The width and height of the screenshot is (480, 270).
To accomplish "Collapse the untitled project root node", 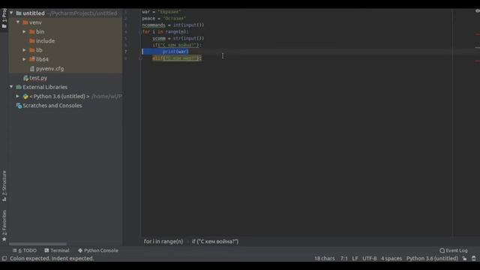I will 11,13.
